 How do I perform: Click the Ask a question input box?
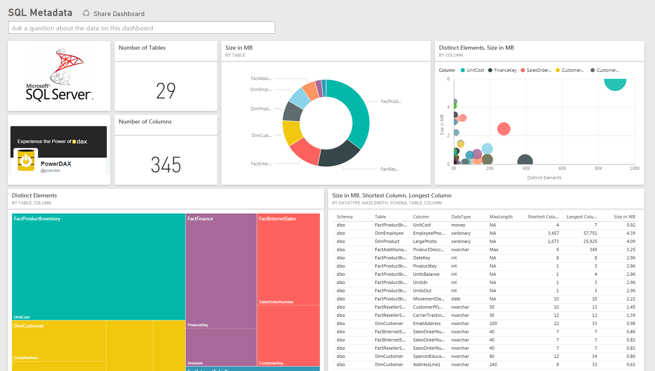(x=141, y=28)
